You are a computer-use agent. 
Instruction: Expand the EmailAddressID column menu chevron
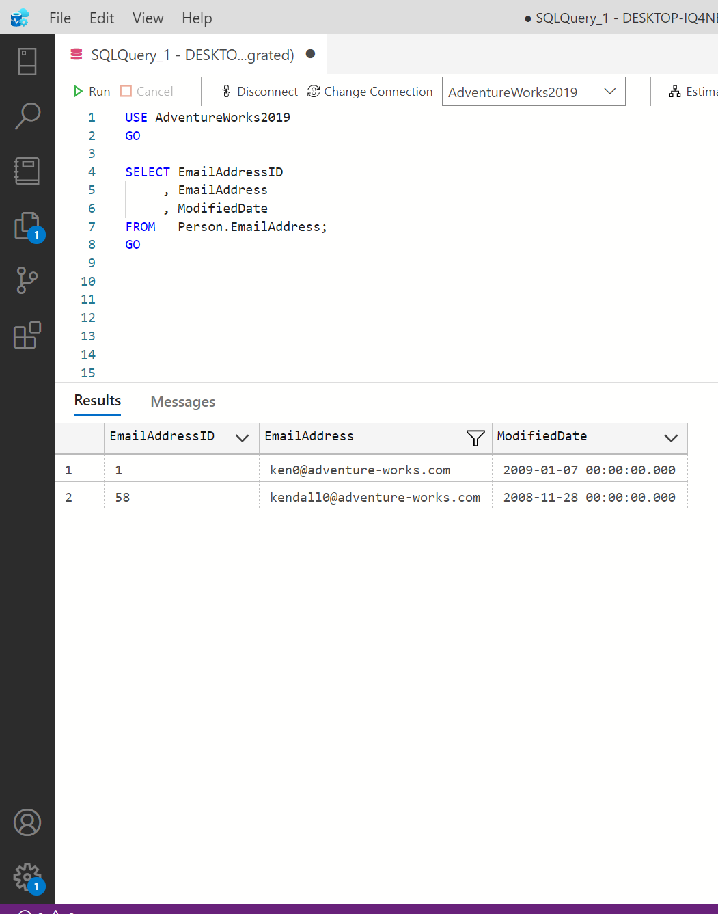(242, 438)
